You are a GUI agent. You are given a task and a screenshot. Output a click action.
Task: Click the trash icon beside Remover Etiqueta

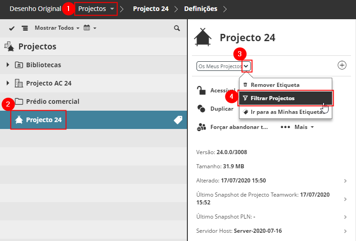point(245,85)
